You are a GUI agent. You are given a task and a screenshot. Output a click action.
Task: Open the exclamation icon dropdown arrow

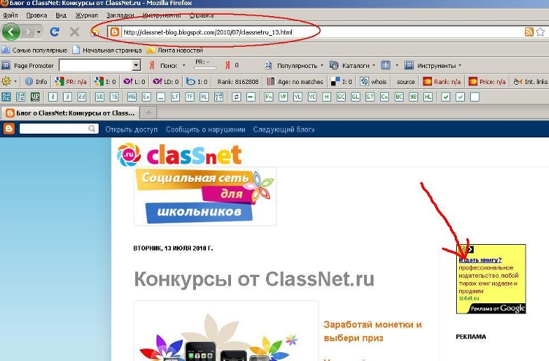tap(397, 66)
